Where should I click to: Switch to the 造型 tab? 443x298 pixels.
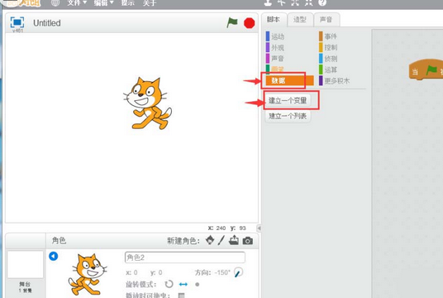(300, 20)
